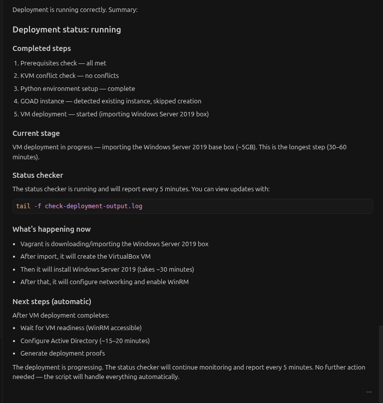
Task: Click the 'GOAD instance' list item
Action: pyautogui.click(x=111, y=101)
